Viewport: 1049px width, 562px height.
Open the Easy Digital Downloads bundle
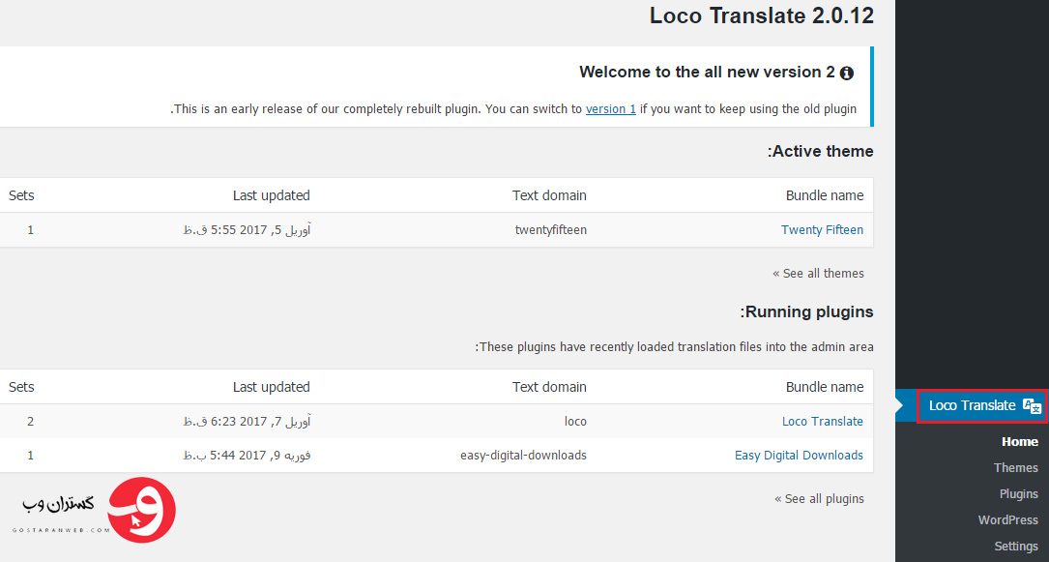click(x=799, y=455)
